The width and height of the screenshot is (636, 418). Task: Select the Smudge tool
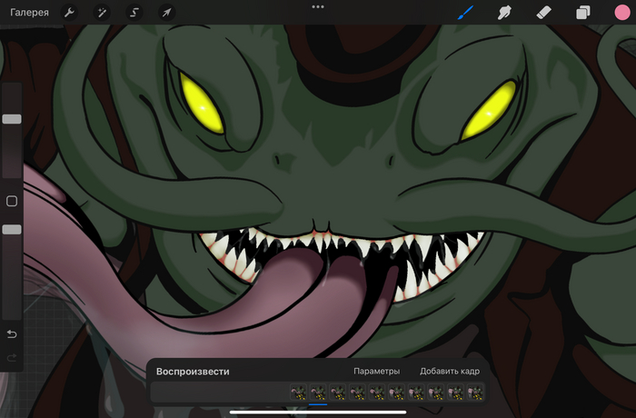(505, 13)
